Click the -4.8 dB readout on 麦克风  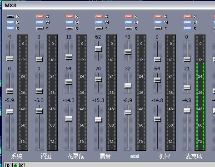point(187,100)
